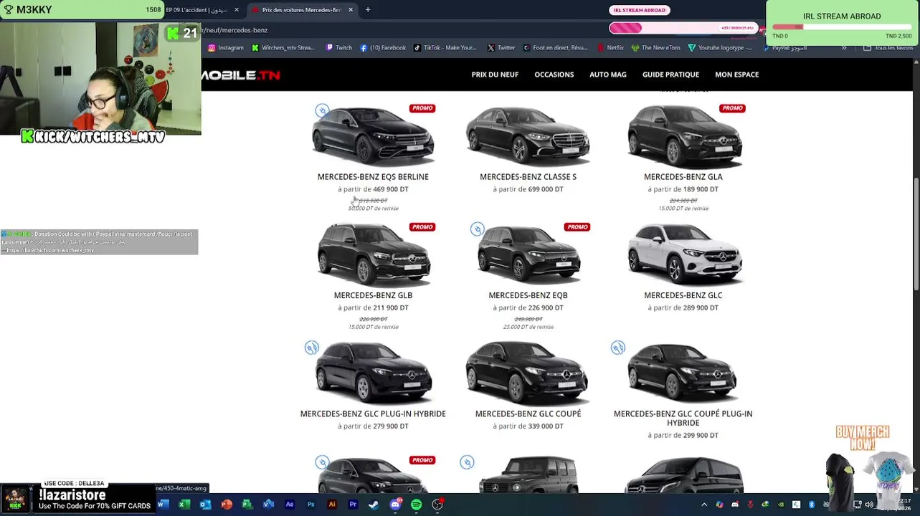Open the Twitter bookmark

click(501, 48)
